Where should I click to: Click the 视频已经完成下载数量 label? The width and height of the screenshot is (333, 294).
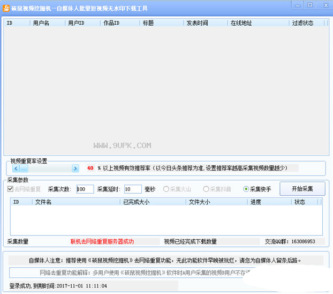pyautogui.click(x=190, y=241)
